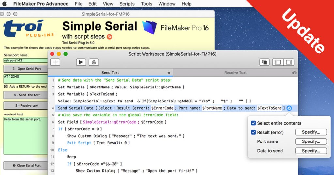Click the orange St script steps badge
This screenshot has height=175, width=334.
[109, 37]
